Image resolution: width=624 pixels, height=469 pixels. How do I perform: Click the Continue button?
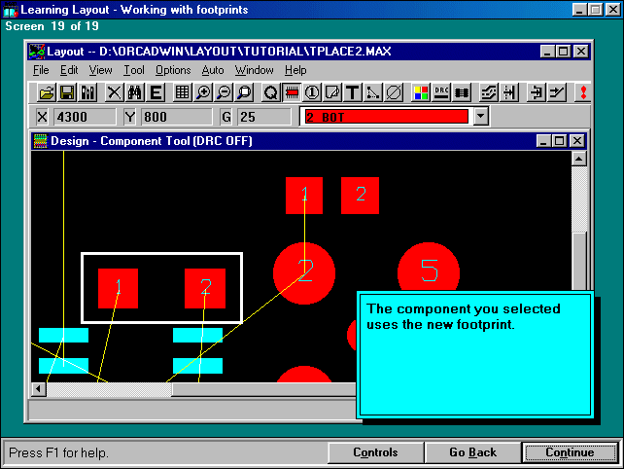click(x=570, y=452)
